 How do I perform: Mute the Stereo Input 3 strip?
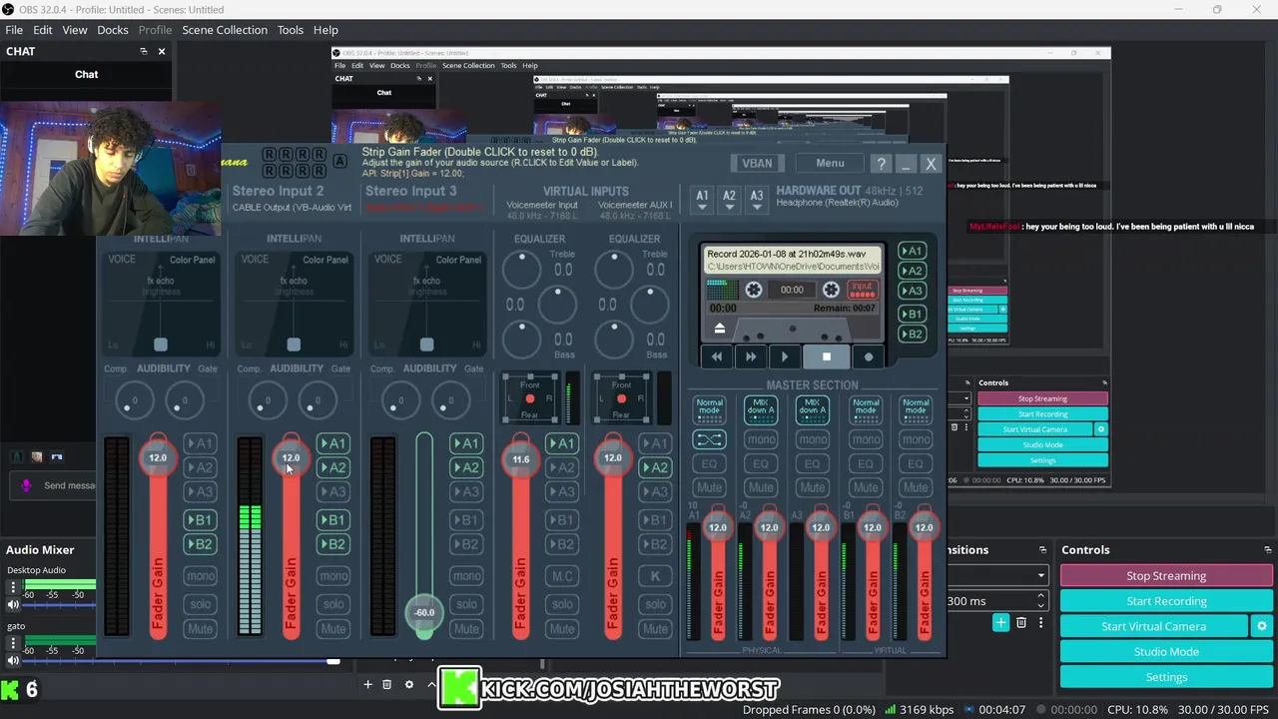[466, 629]
